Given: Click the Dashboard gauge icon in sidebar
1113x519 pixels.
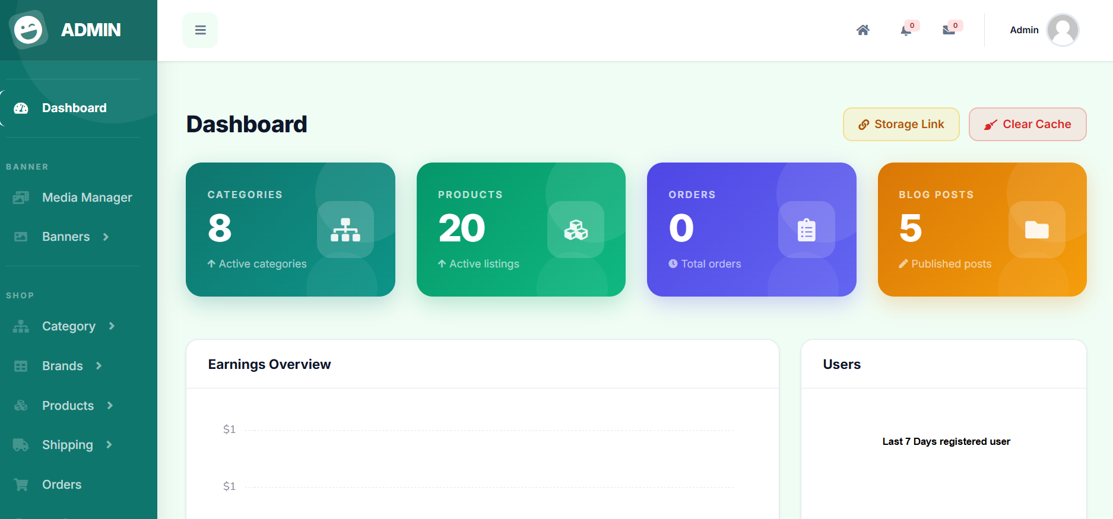Looking at the screenshot, I should tap(21, 108).
